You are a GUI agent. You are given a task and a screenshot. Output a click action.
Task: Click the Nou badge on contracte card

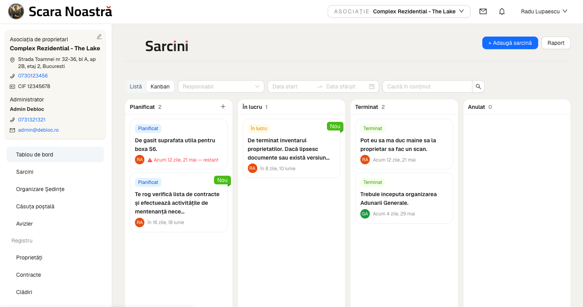(x=222, y=180)
